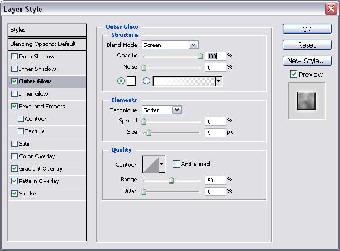Uncheck the Outer Glow checkbox

pos(14,82)
